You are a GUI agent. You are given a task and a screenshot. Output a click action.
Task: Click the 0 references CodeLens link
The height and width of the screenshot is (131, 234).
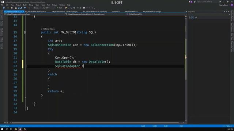(x=48, y=29)
